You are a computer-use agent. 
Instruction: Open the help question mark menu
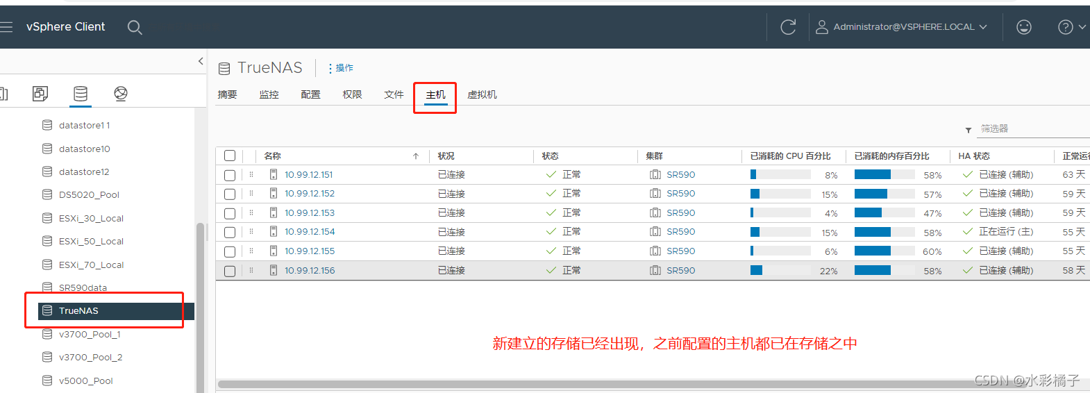pyautogui.click(x=1071, y=27)
